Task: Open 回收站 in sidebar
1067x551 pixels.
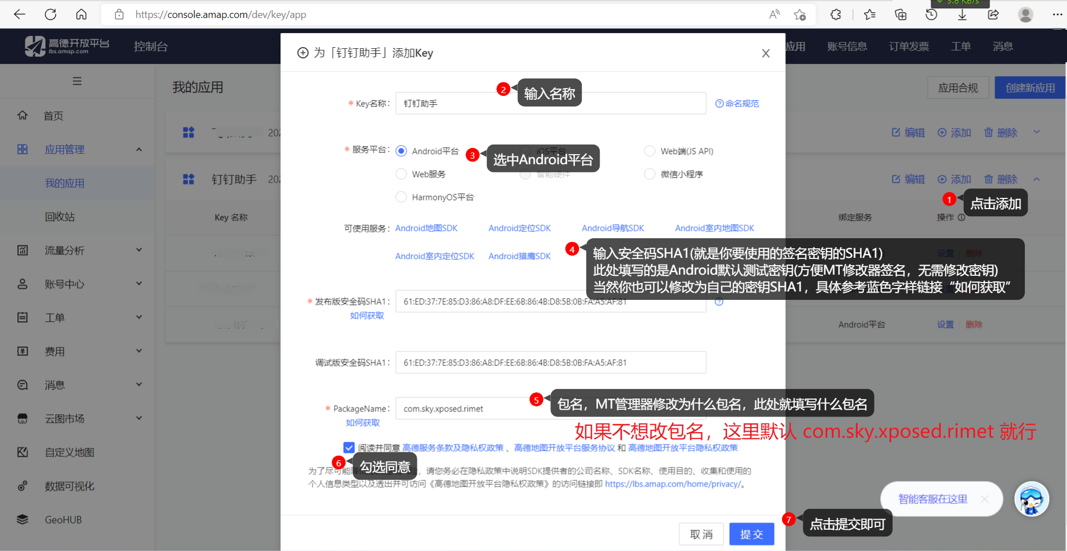Action: 60,217
